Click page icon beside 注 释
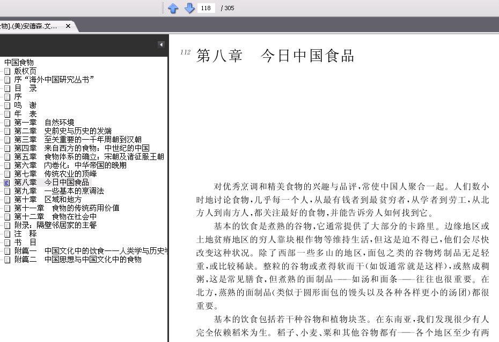The height and width of the screenshot is (342, 499). [8, 234]
